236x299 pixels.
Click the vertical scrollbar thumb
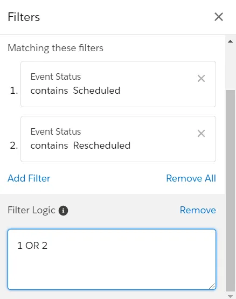230,191
